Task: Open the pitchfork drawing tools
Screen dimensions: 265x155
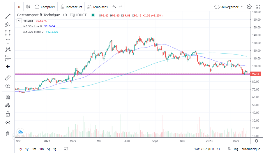Action: (x=8, y=25)
